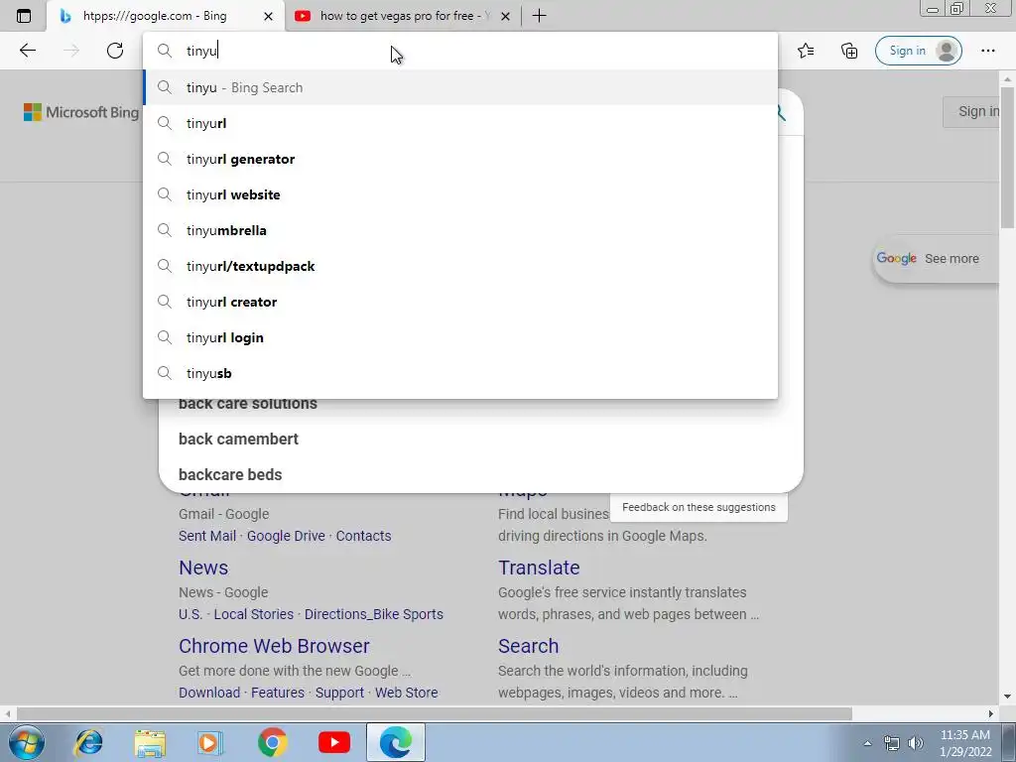
Task: Open Windows Media Player on taskbar
Action: pos(210,742)
